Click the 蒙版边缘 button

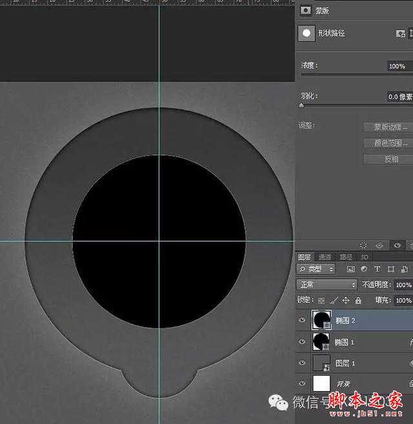tap(387, 127)
